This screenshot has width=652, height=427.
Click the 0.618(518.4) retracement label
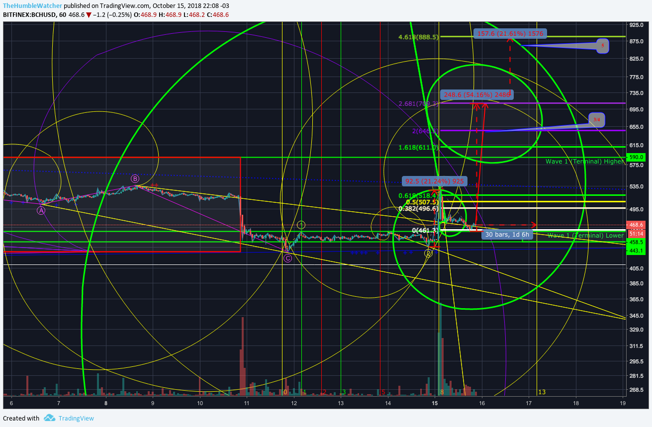[418, 196]
